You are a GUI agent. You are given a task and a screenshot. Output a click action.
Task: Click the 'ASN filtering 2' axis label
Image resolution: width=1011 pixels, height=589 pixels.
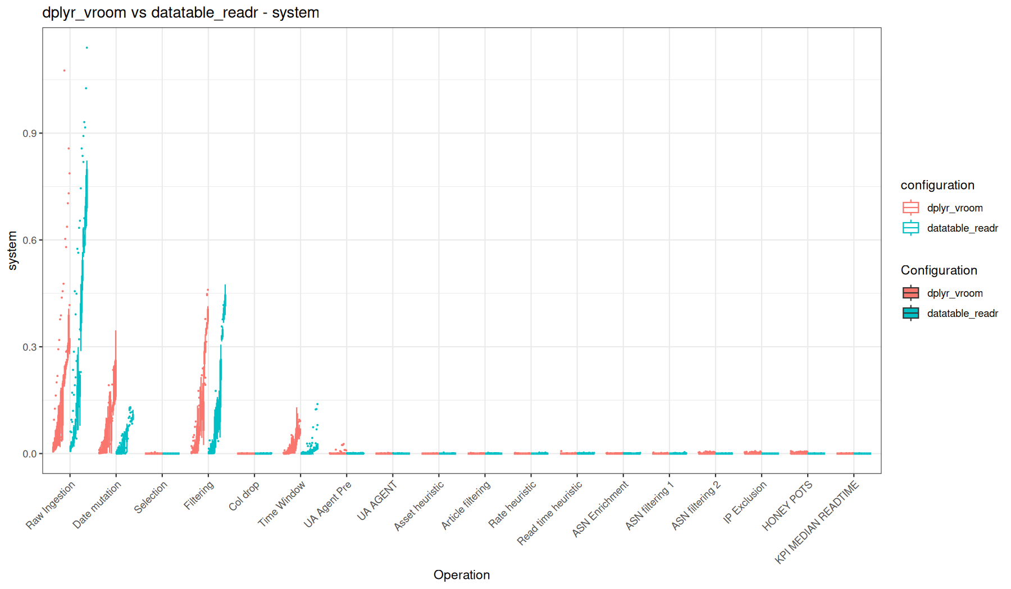click(x=696, y=506)
